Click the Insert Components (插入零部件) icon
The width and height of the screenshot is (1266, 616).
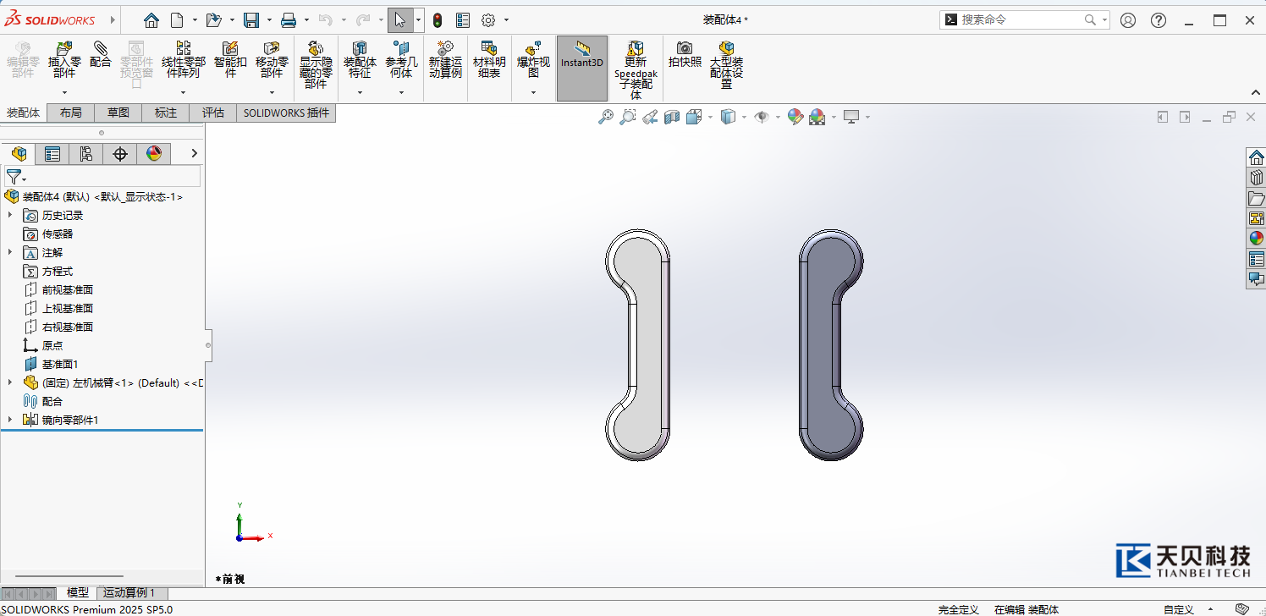pyautogui.click(x=64, y=49)
